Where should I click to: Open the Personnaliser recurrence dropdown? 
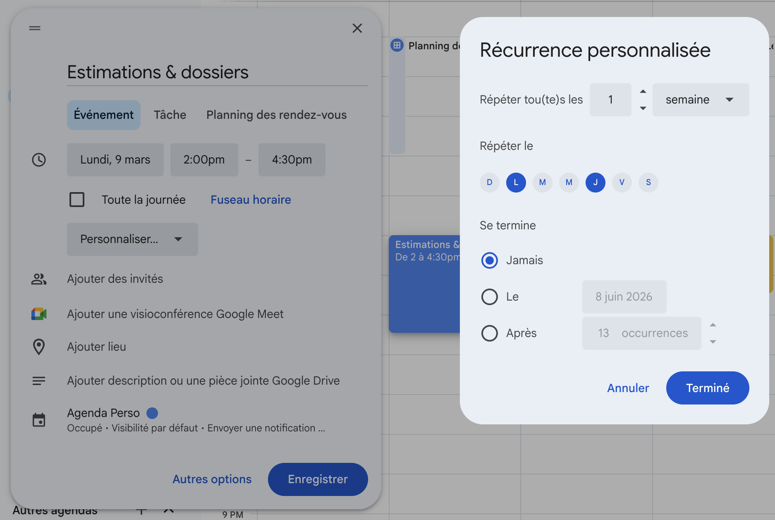tap(132, 239)
